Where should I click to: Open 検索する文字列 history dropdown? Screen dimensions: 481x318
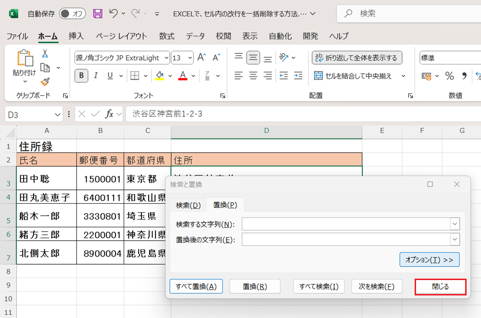(455, 224)
